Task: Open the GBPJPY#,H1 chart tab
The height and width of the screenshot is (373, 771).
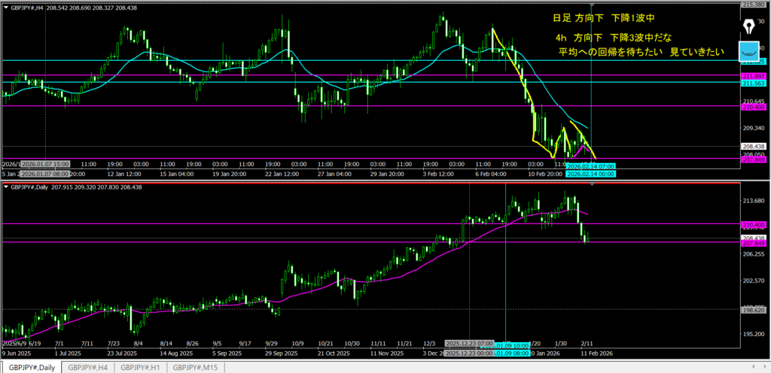Action: pyautogui.click(x=140, y=367)
